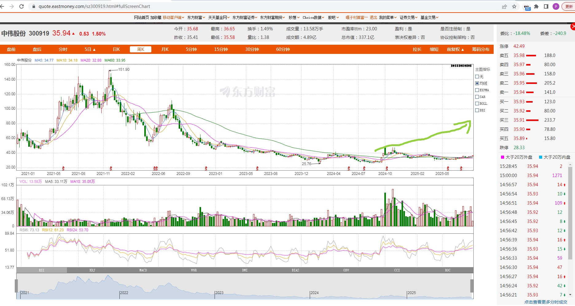Expand the 基金交易 dropdown
The width and height of the screenshot is (575, 306).
pos(429,17)
